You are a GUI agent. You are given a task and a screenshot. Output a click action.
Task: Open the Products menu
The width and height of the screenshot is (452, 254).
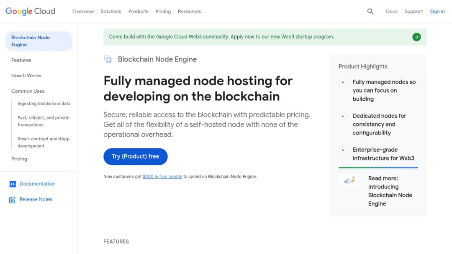point(139,12)
